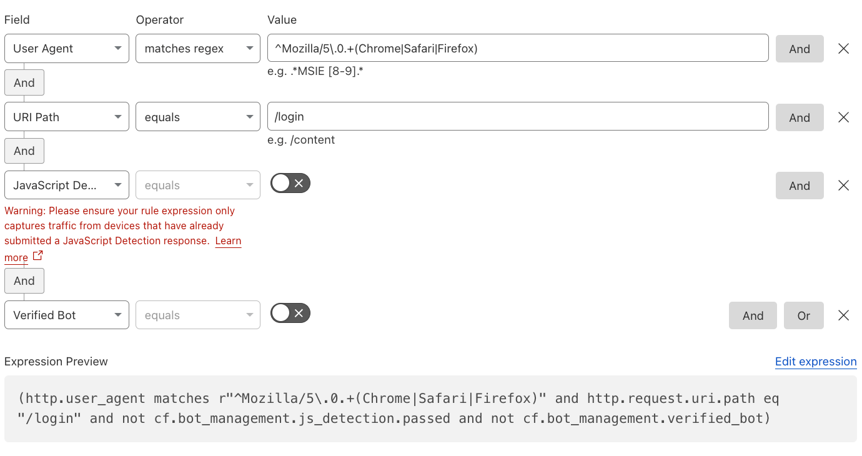This screenshot has height=456, width=862.
Task: Open the Verified Bot field dropdown
Action: [x=67, y=315]
